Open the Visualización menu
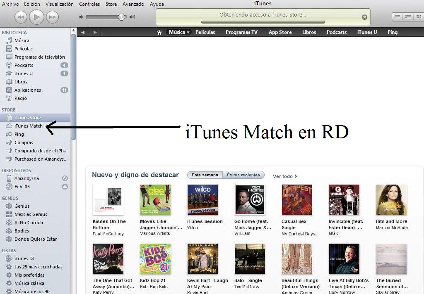The width and height of the screenshot is (424, 294). tap(60, 4)
